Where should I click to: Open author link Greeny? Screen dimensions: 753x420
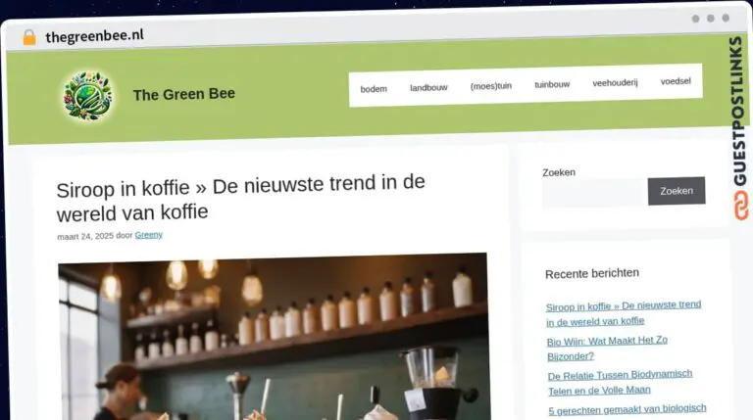(x=148, y=235)
